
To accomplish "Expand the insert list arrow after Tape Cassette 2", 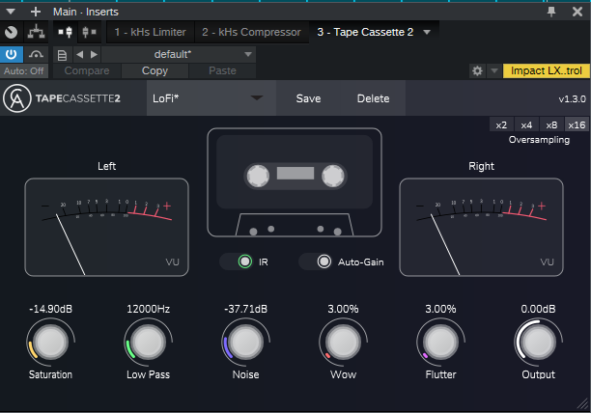I will pyautogui.click(x=427, y=32).
